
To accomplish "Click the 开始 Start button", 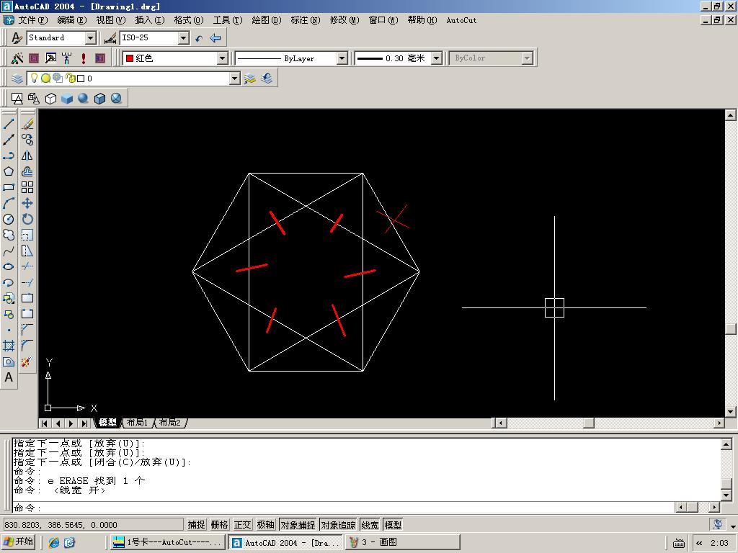I will click(x=19, y=542).
